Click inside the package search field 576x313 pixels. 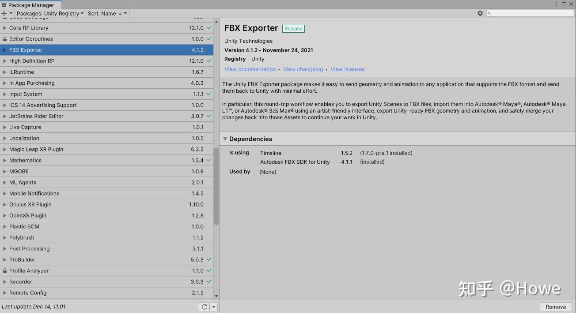(x=530, y=13)
